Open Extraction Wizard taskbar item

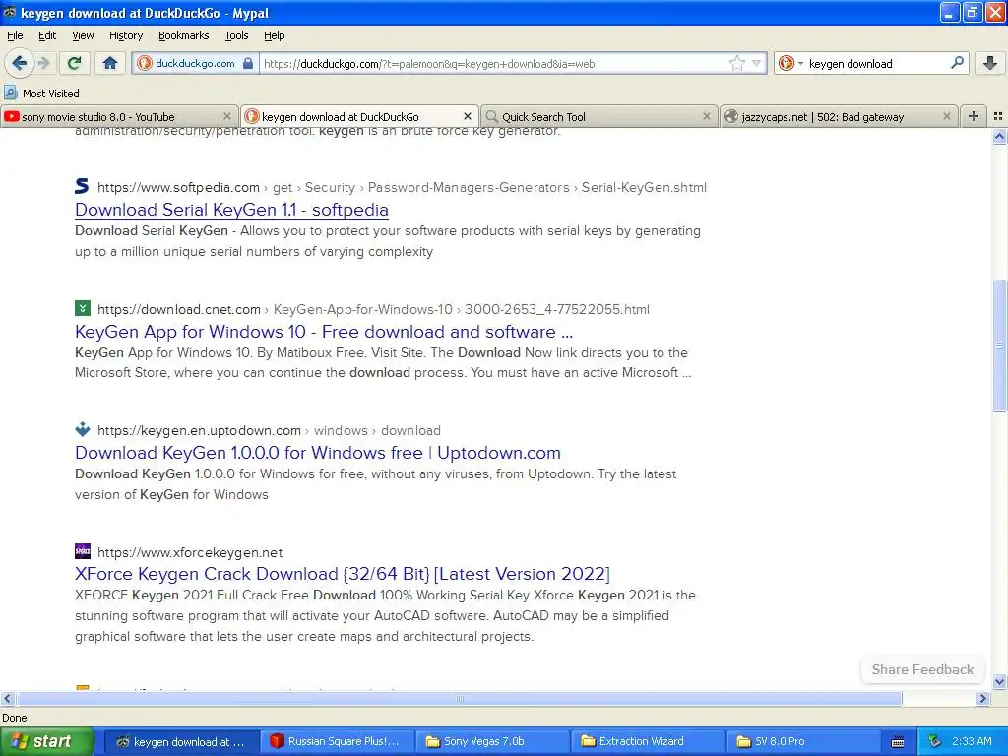point(648,741)
